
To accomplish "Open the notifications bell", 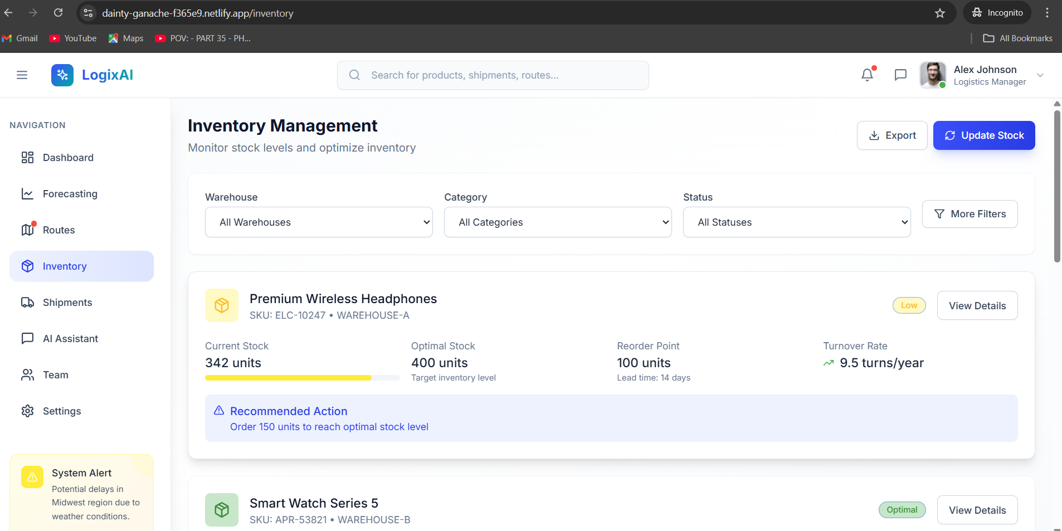I will (868, 75).
